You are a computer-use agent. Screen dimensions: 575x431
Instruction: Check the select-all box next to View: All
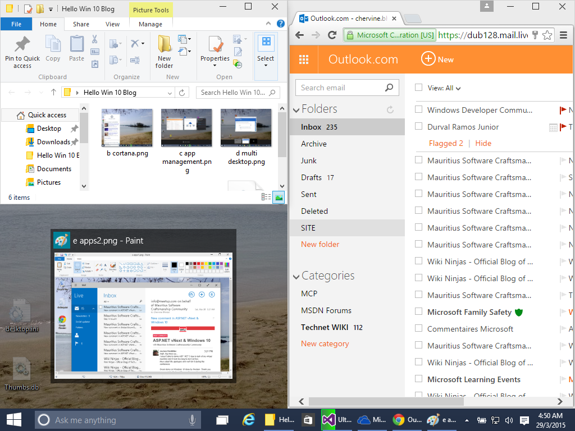418,87
